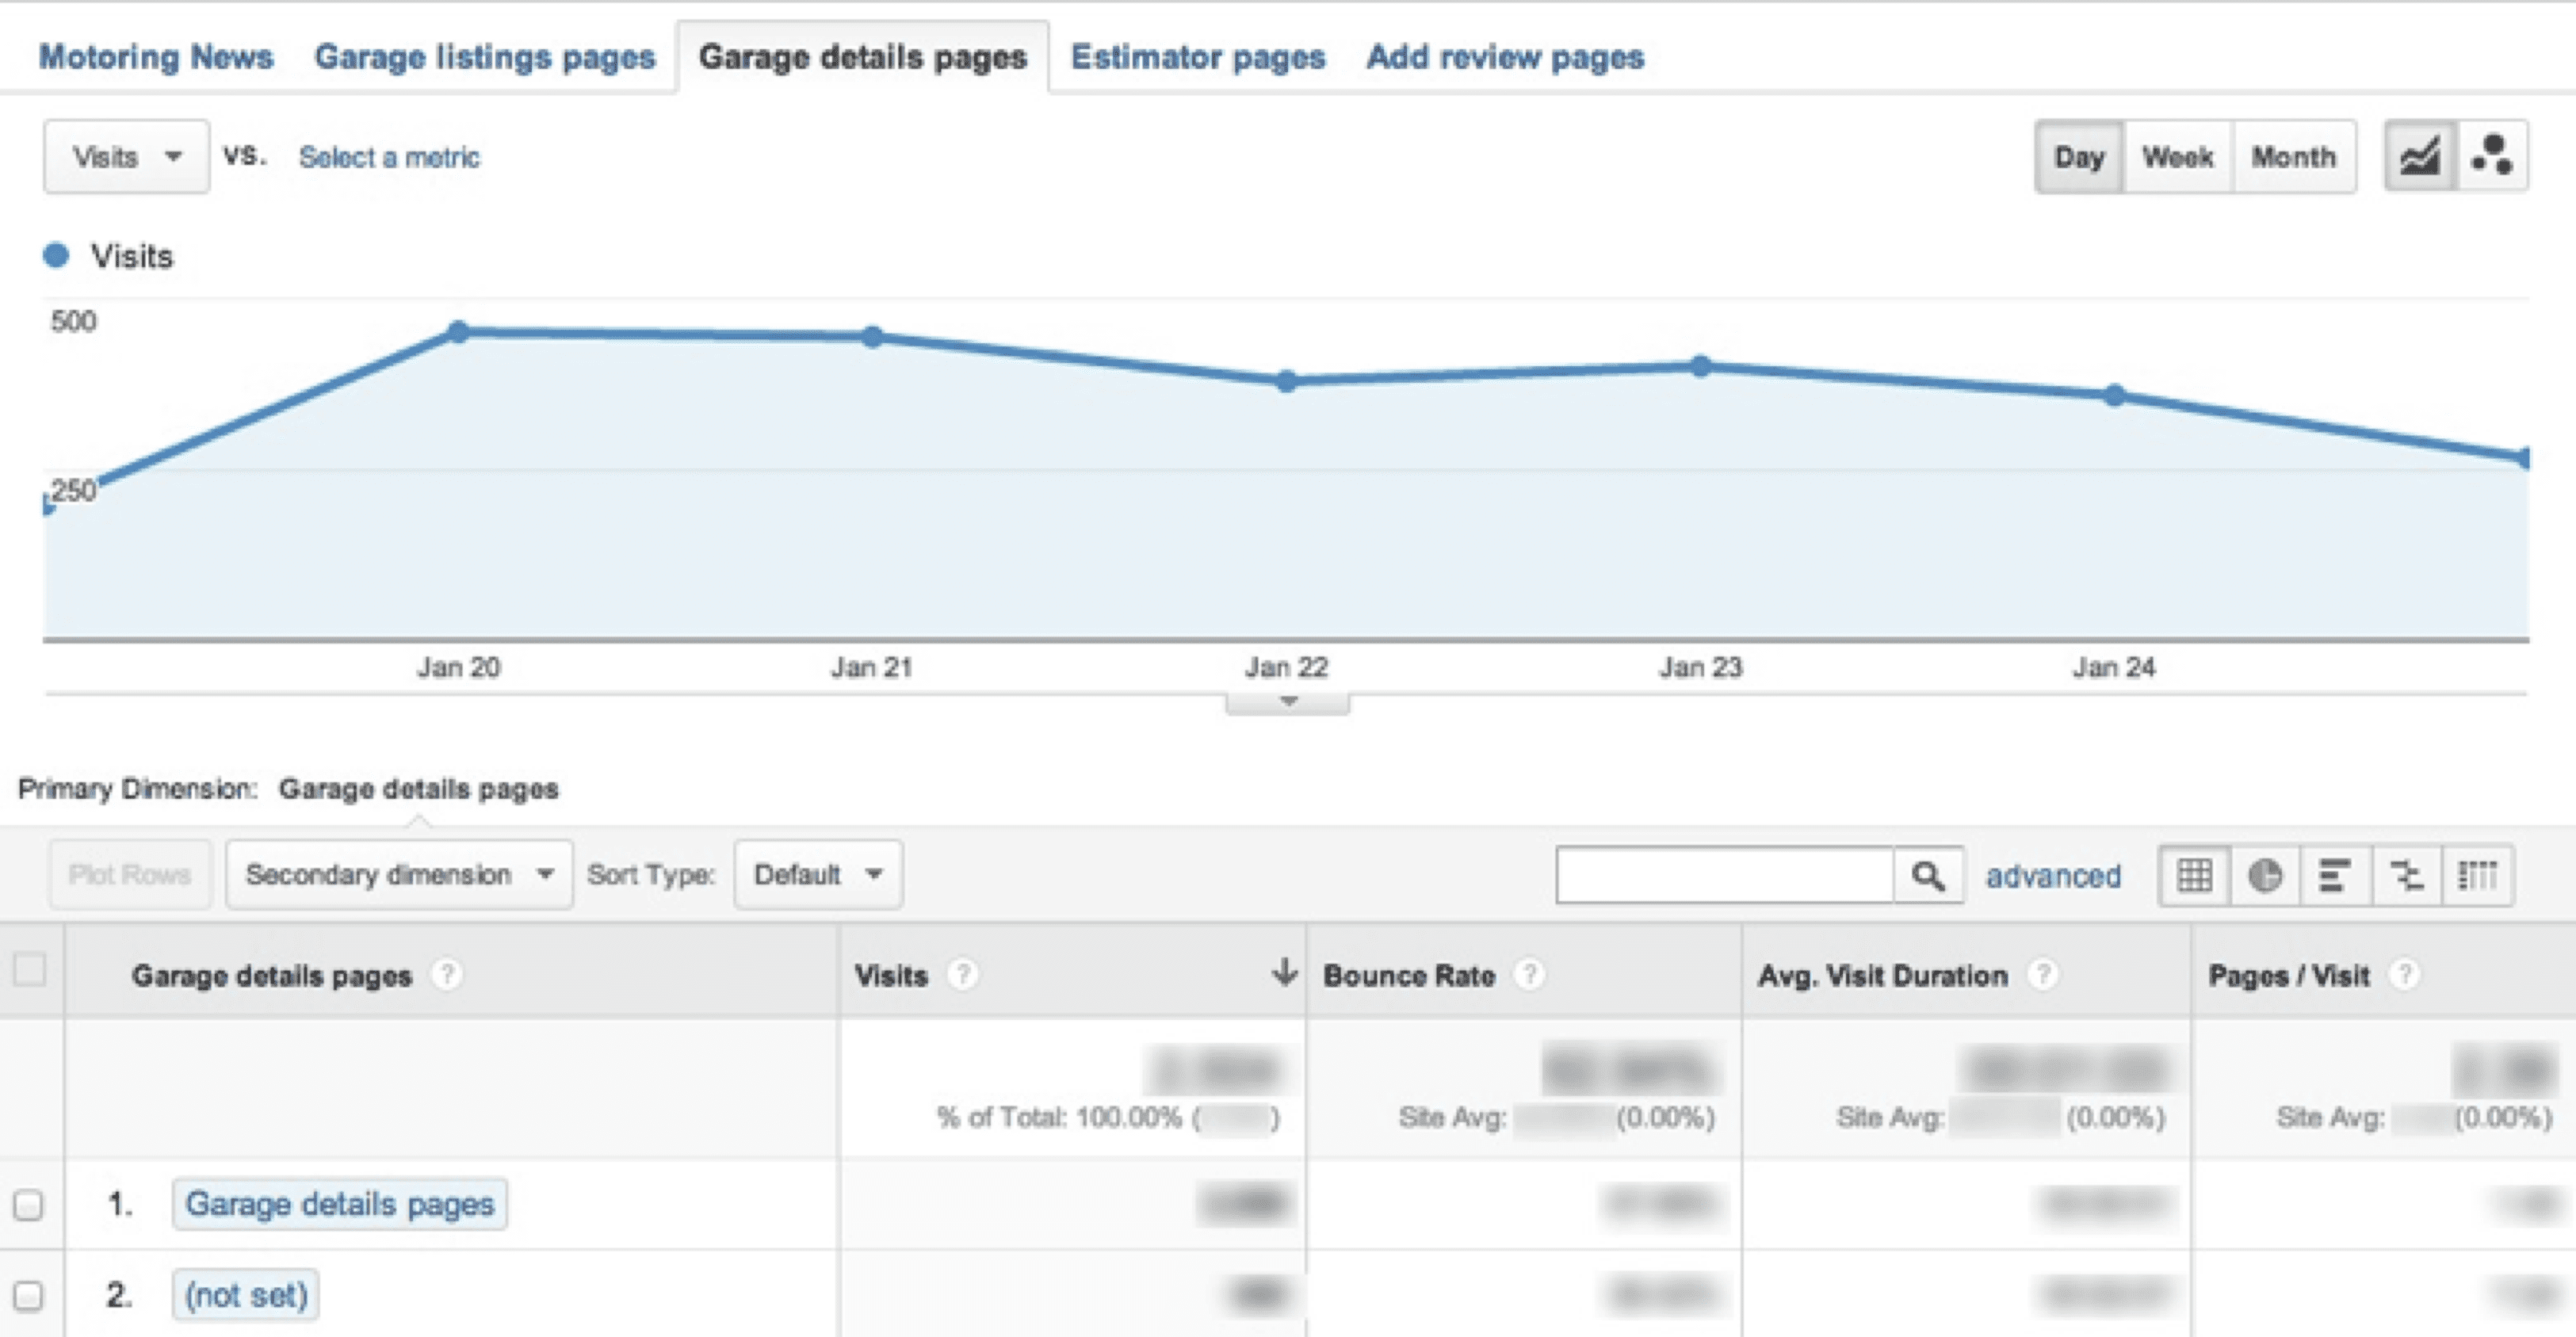Select the comparison view icon
The height and width of the screenshot is (1337, 2576).
[2405, 875]
